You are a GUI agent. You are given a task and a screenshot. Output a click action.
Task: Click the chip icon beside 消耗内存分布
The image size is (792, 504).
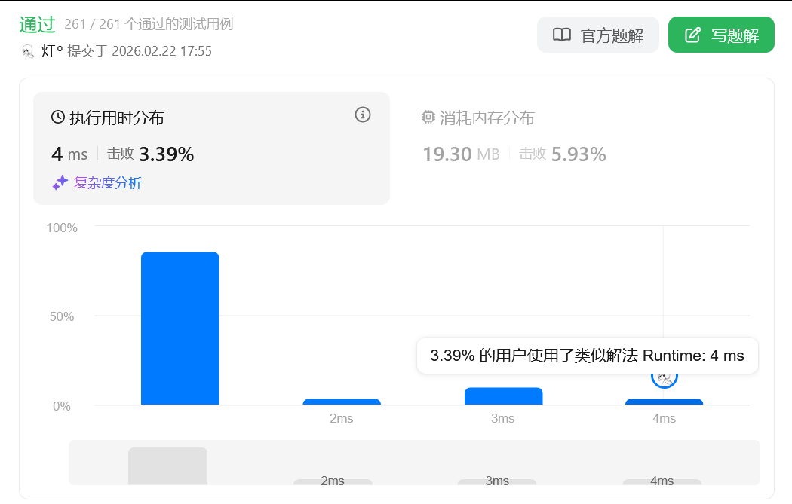428,118
